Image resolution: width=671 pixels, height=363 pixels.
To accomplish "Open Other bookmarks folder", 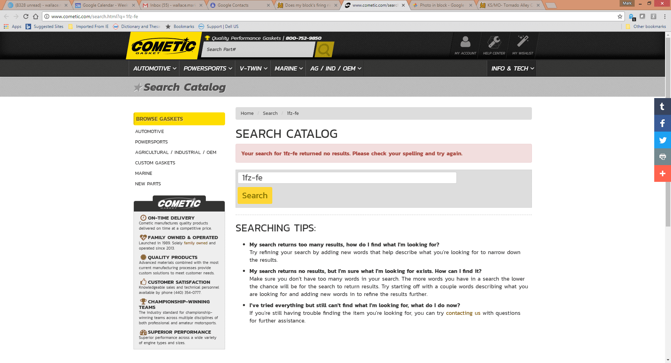I will coord(646,27).
